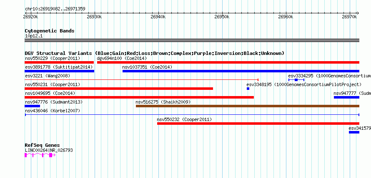Click the gray 10p12.1 cytogenetic band
The width and height of the screenshot is (371, 178).
click(192, 40)
